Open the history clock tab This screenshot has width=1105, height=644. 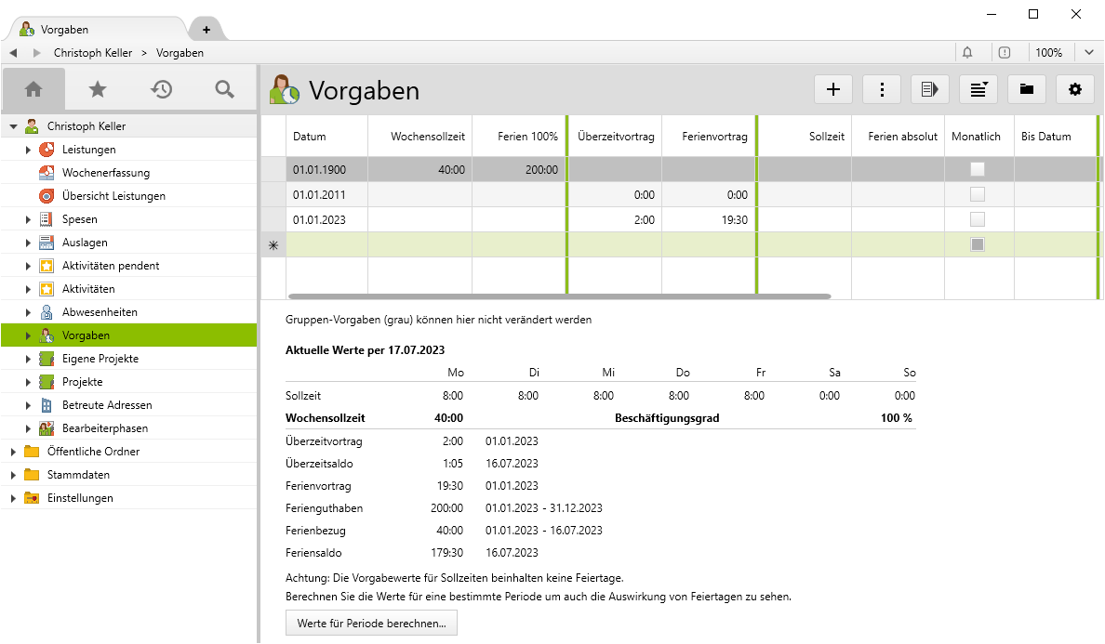click(x=162, y=89)
